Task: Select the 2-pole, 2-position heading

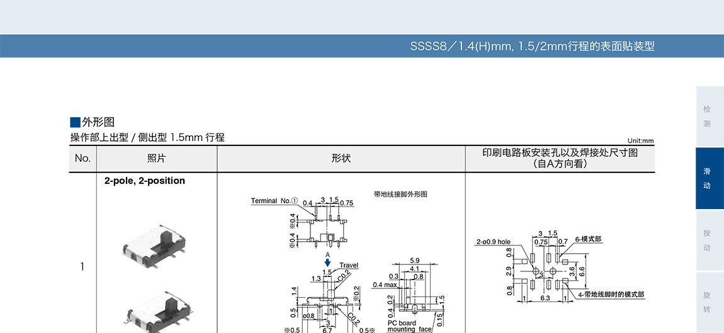Action: click(145, 181)
